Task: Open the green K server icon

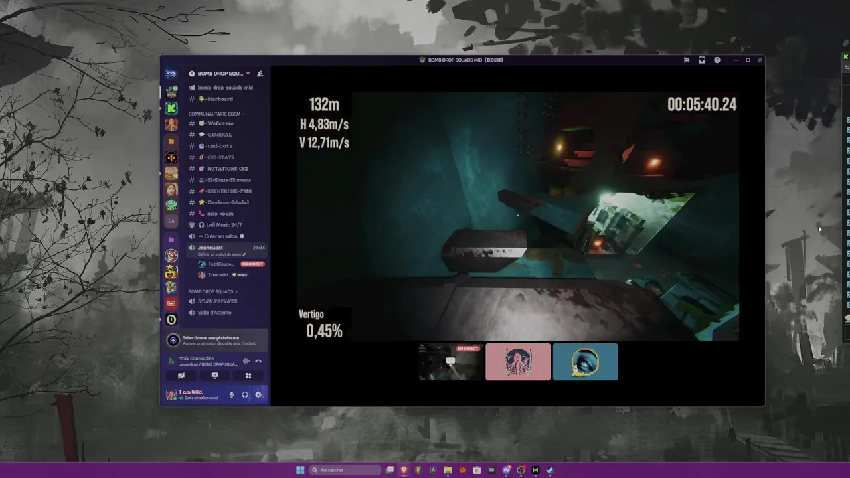Action: [x=171, y=108]
